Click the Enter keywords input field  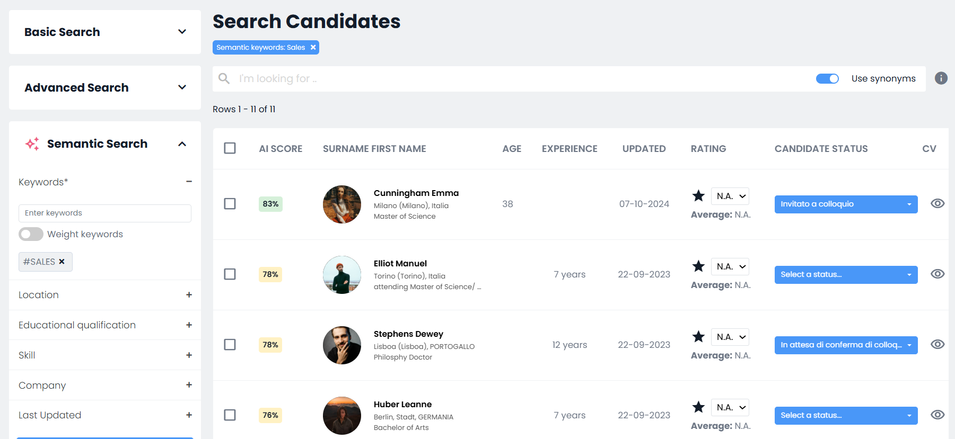click(x=105, y=213)
